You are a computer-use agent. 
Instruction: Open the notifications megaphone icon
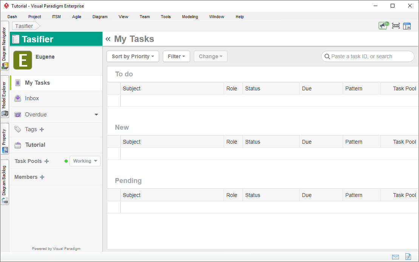coord(383,26)
